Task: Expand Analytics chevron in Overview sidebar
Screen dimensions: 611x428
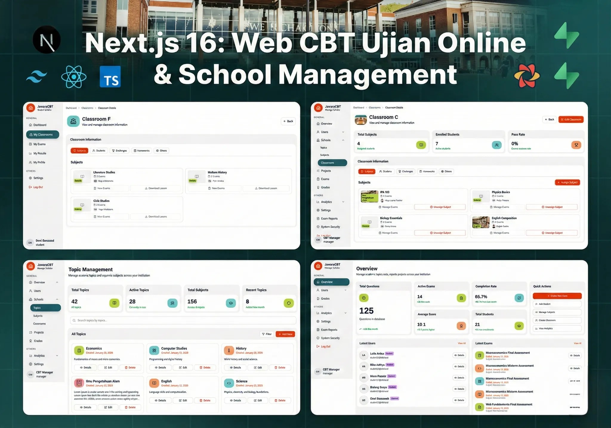Action: [345, 313]
